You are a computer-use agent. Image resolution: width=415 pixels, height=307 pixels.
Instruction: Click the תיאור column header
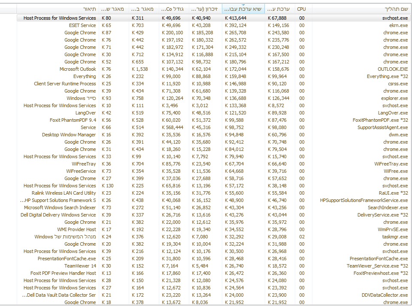click(x=58, y=9)
